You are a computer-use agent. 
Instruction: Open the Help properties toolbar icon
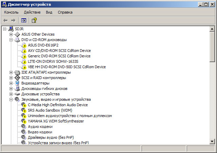(34, 20)
